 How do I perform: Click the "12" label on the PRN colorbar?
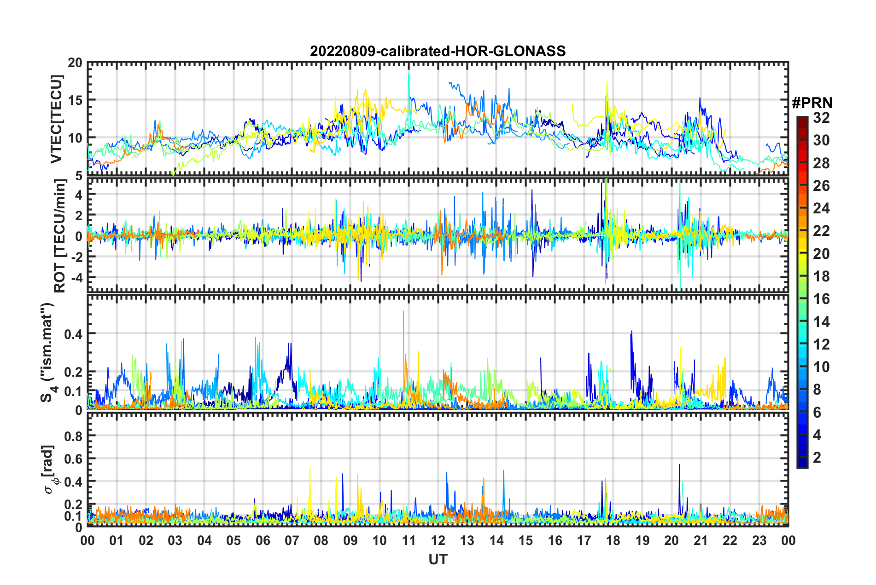822,344
